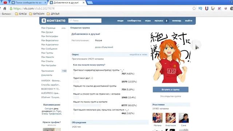
Task: Select poll option Нашел по поиску групп
Action: 90,102
